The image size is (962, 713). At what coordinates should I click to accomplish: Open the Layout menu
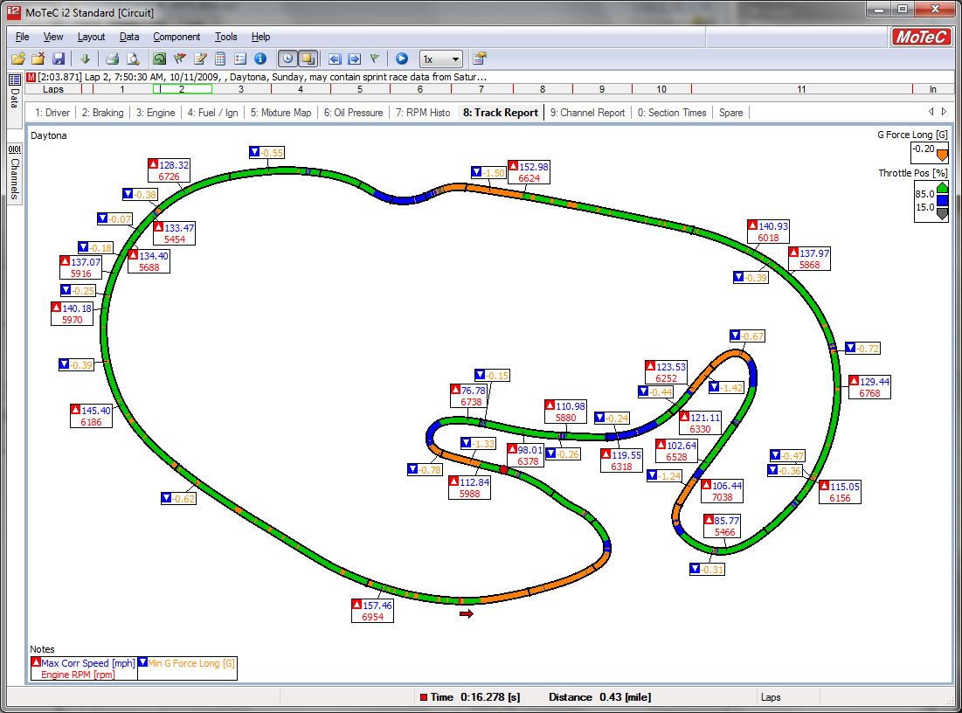coord(92,37)
